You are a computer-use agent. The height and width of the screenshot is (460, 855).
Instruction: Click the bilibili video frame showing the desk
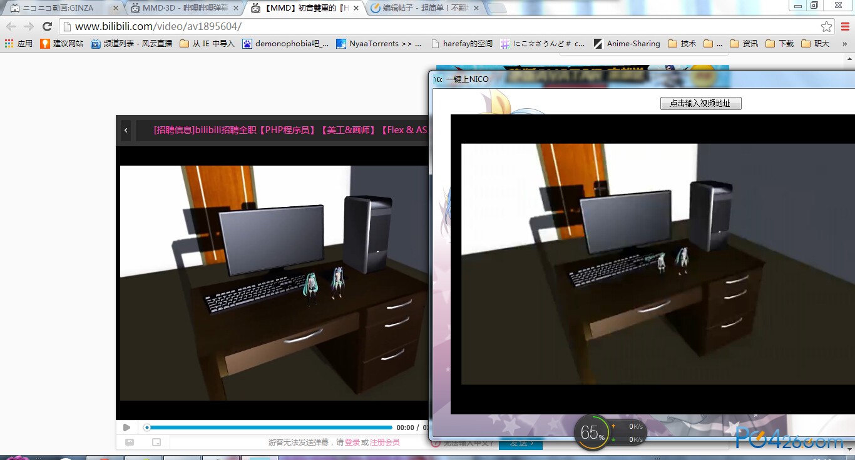click(274, 282)
